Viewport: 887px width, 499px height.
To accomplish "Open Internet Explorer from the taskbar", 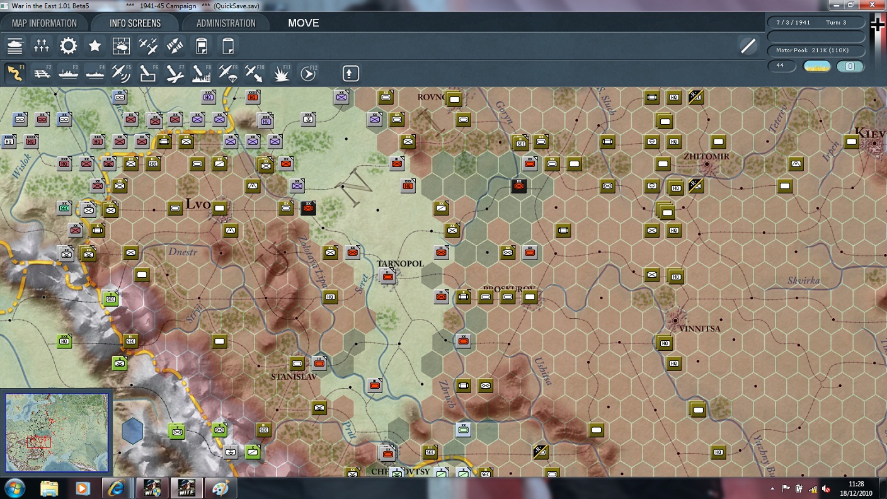I will 117,488.
